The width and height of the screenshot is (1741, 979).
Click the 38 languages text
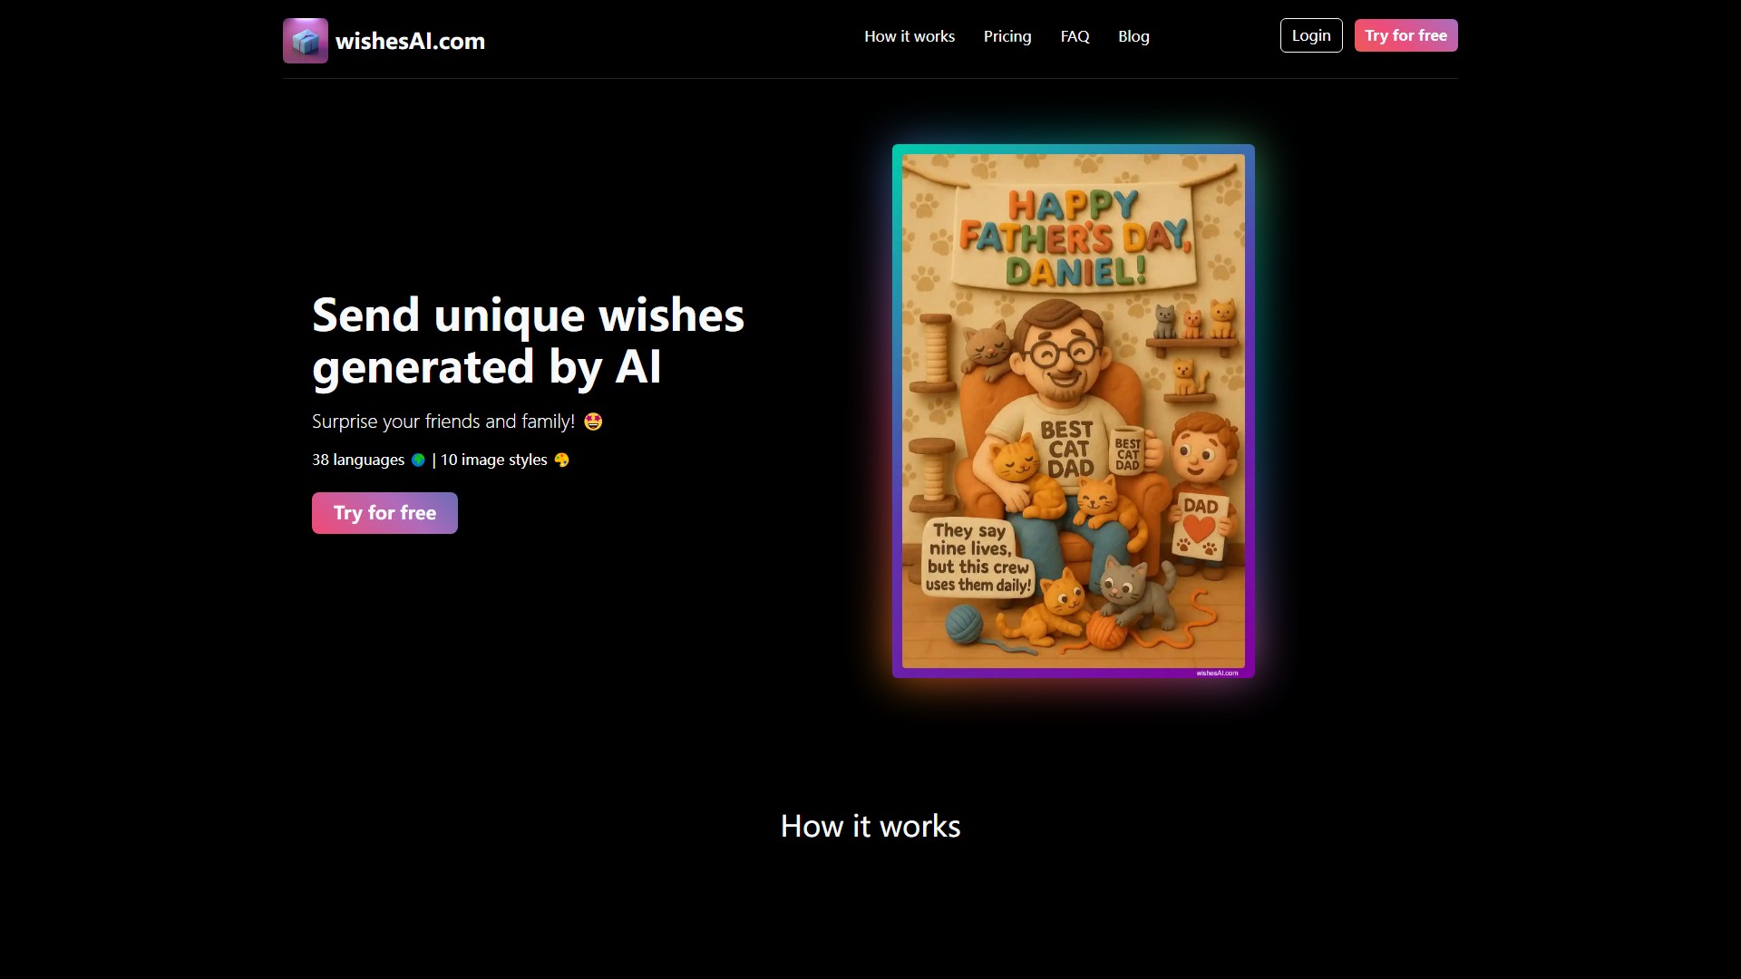tap(358, 460)
